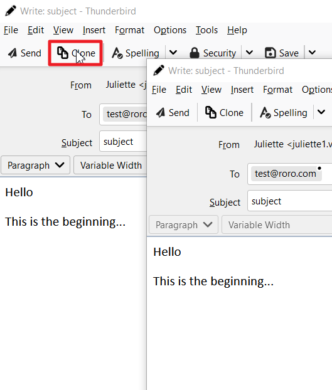Open the Insert menu in the back window
The width and height of the screenshot is (332, 390).
pos(94,30)
